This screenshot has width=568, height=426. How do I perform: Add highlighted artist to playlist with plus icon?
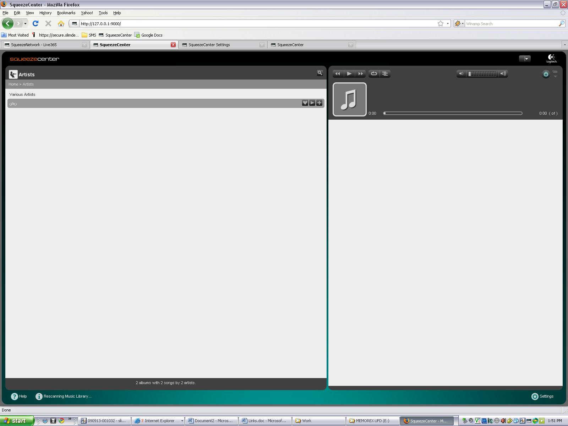coord(319,103)
